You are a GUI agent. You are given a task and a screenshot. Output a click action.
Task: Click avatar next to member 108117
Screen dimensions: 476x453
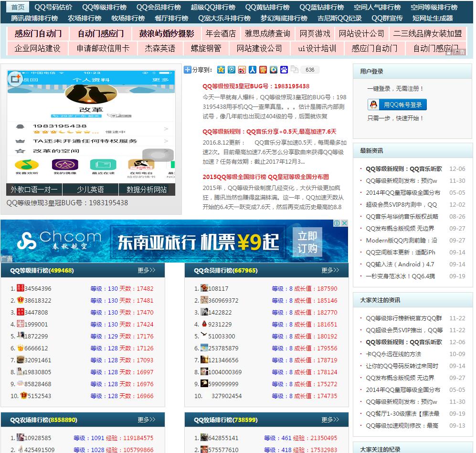coord(204,288)
